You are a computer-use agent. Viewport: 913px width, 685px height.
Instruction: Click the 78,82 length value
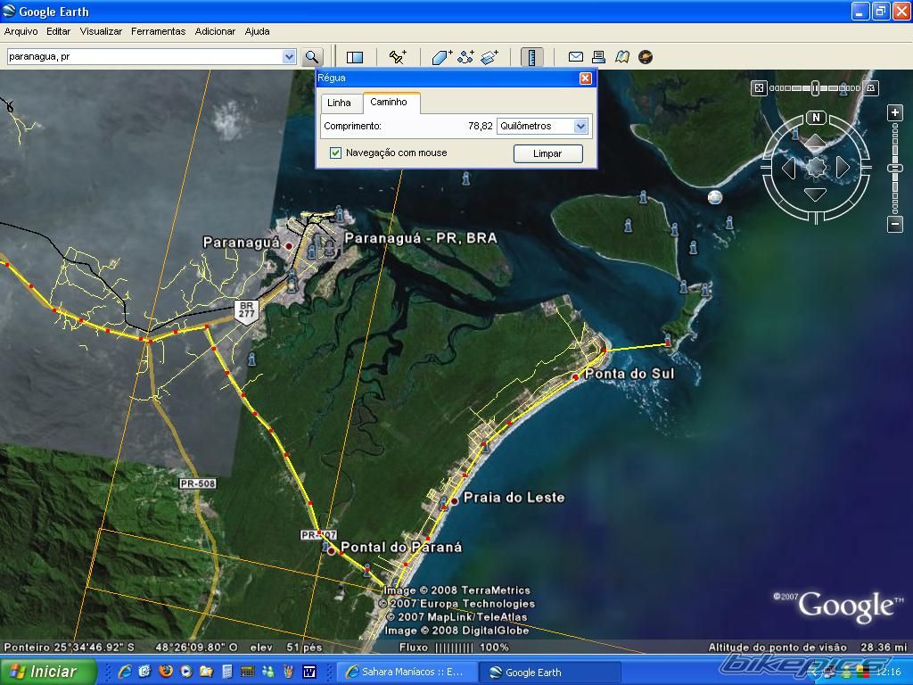point(481,126)
